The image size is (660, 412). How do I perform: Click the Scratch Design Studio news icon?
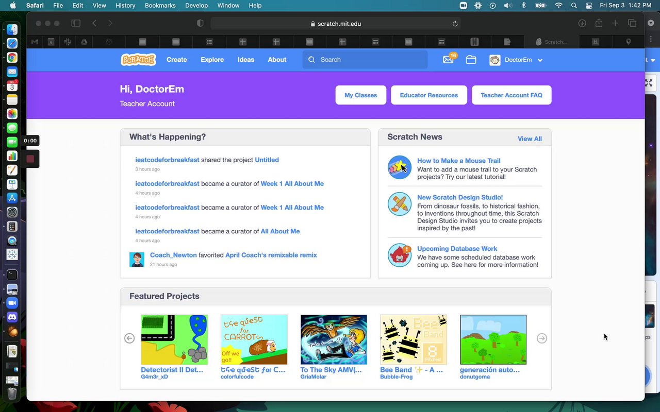(x=400, y=204)
